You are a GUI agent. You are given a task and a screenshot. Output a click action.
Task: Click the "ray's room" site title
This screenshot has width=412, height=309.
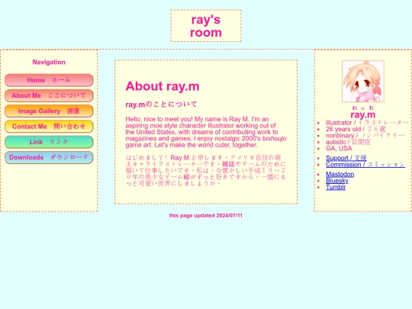206,26
